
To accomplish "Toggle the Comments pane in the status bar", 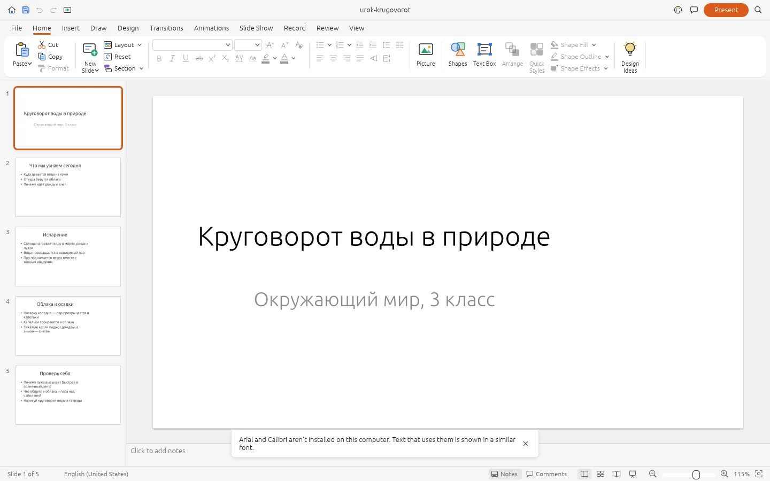I will pos(546,474).
